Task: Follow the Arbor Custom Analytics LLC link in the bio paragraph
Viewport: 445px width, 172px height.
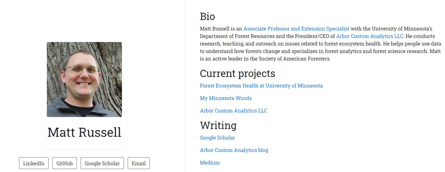Action: (x=370, y=36)
